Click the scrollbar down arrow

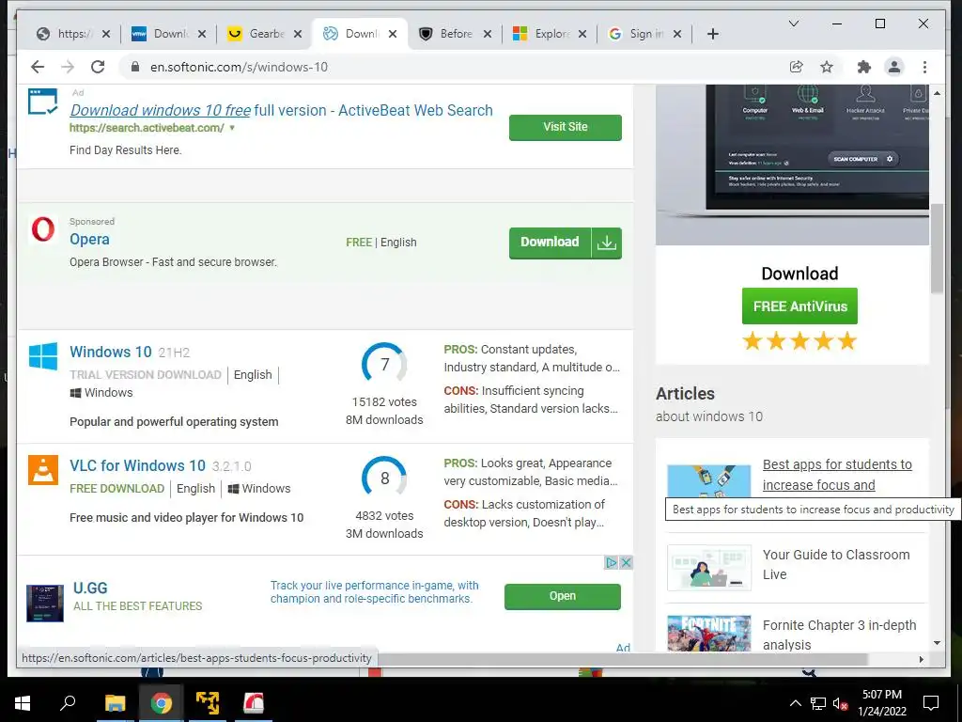pyautogui.click(x=937, y=643)
